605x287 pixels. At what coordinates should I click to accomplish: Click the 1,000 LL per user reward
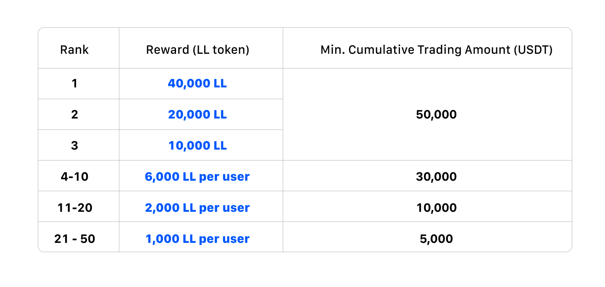click(197, 239)
